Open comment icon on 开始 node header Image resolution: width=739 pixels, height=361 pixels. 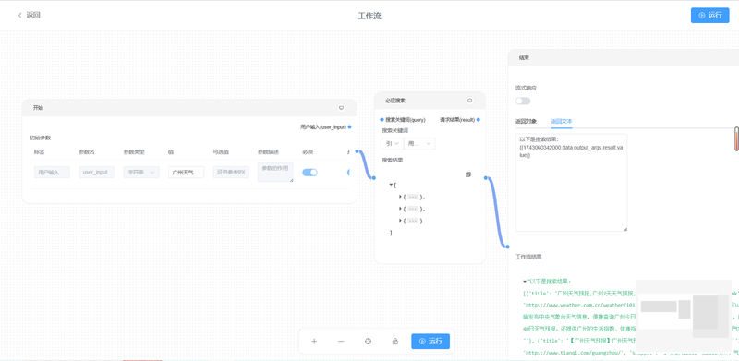point(341,108)
